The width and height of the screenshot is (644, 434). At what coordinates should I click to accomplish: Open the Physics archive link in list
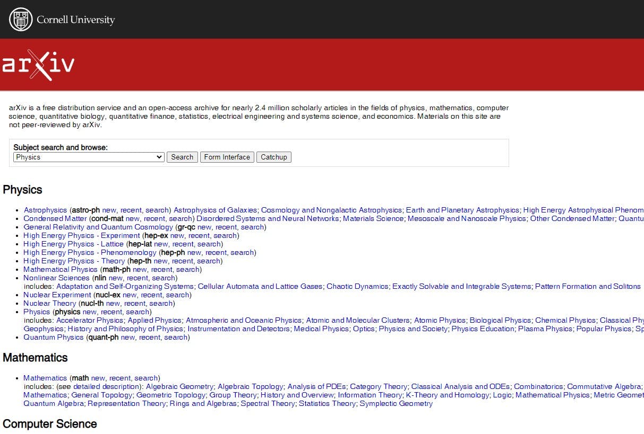click(x=37, y=312)
